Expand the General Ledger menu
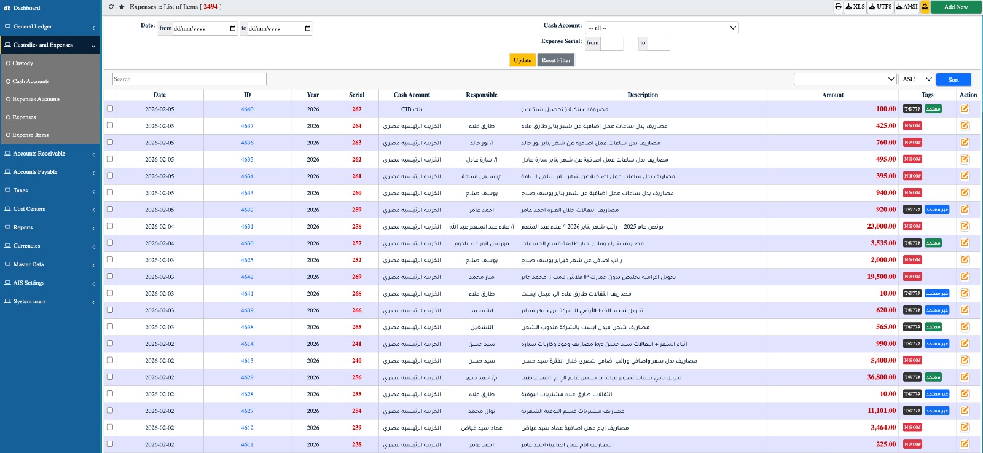Screen dimensions: 983x453 click(49, 26)
